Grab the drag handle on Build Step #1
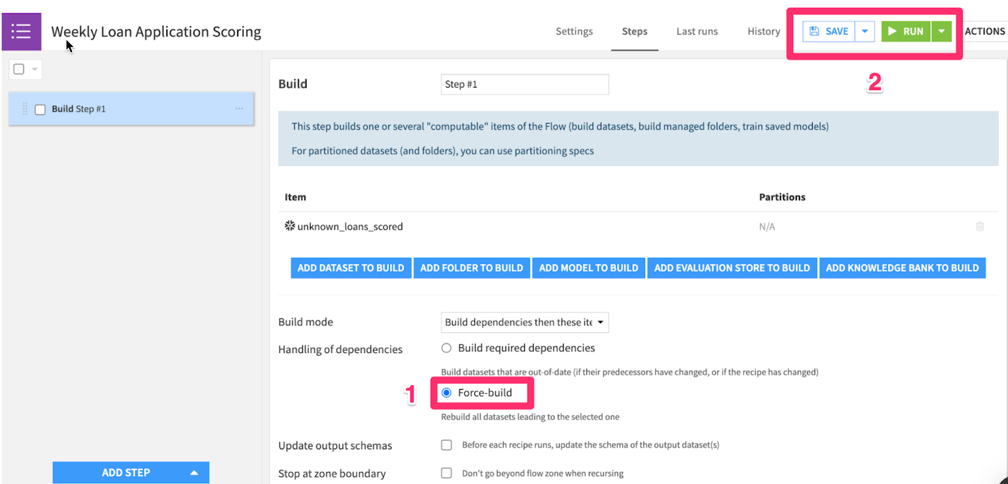 coord(25,109)
